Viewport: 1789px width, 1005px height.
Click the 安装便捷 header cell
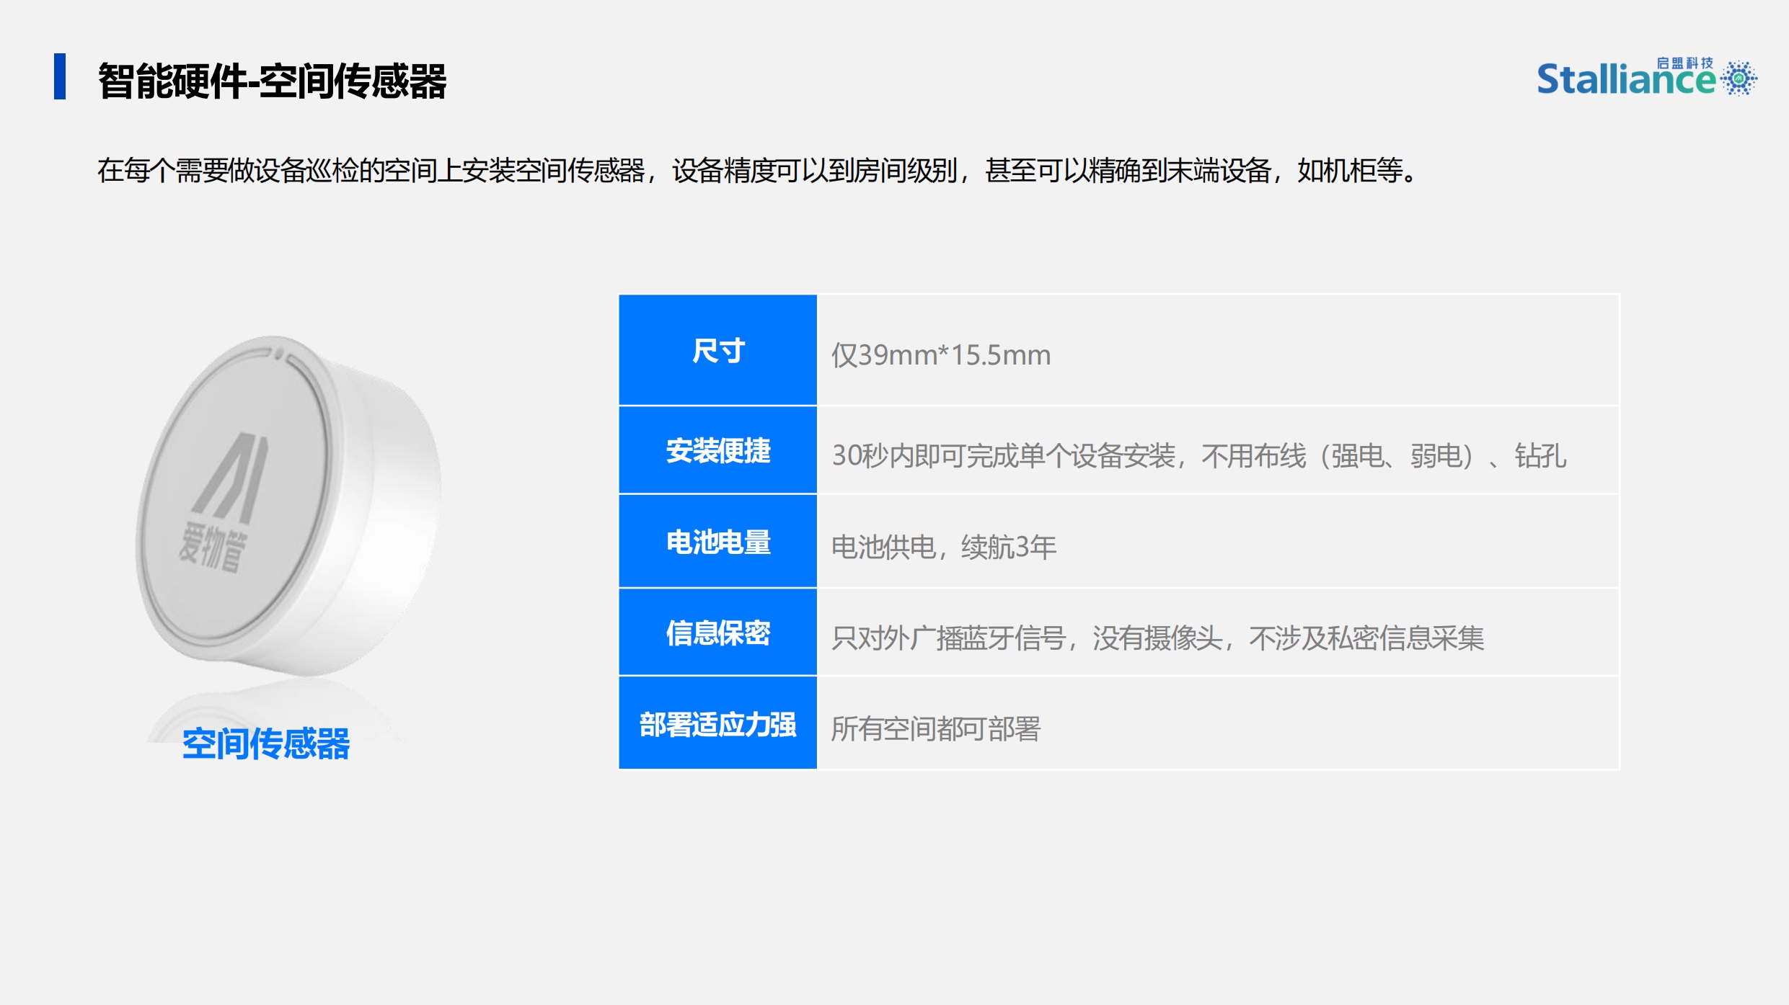717,450
